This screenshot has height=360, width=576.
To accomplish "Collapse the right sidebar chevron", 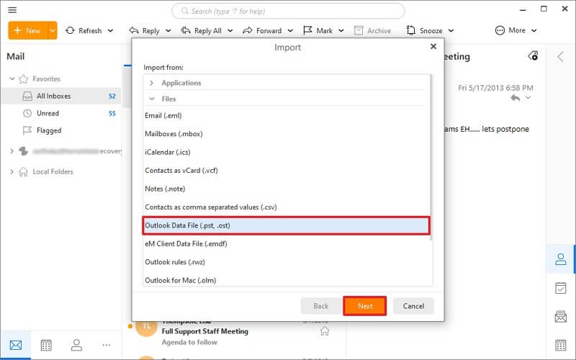I will click(560, 57).
